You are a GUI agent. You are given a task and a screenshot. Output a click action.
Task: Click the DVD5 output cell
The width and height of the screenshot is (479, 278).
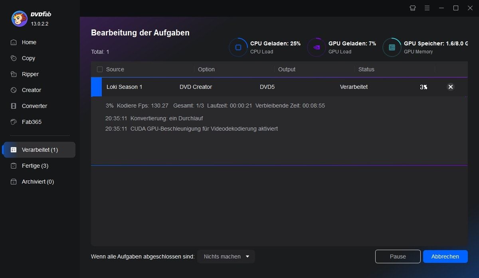point(267,87)
